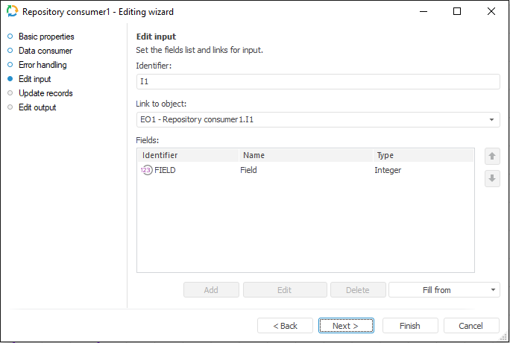Click the Identifier text field
This screenshot has height=343, width=510.
point(318,82)
